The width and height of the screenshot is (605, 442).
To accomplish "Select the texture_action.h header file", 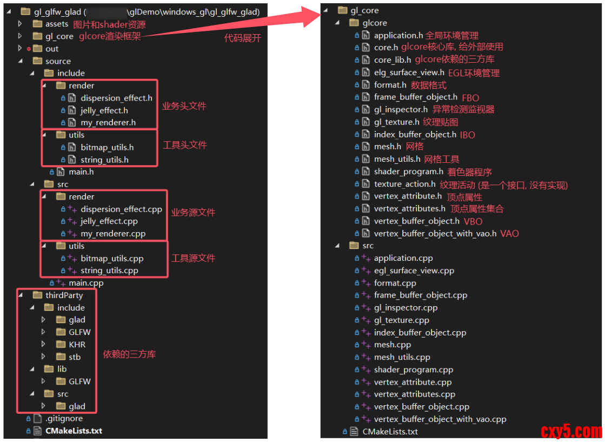I will (404, 184).
